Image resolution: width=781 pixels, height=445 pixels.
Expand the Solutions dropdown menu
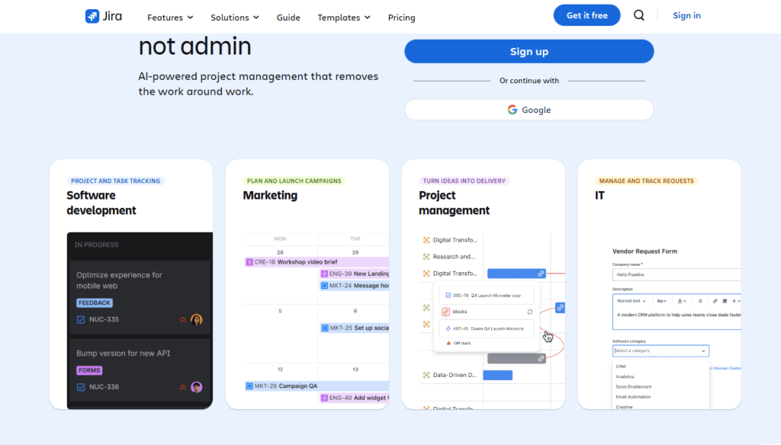(x=235, y=18)
